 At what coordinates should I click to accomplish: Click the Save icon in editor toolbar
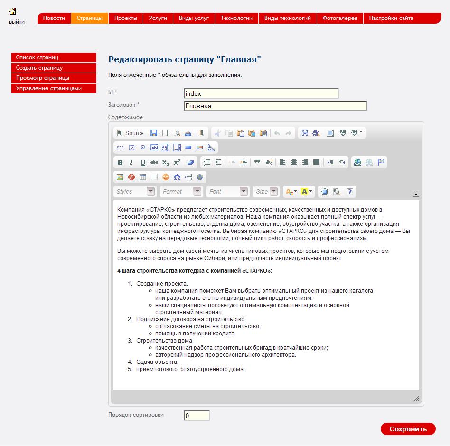(x=154, y=133)
